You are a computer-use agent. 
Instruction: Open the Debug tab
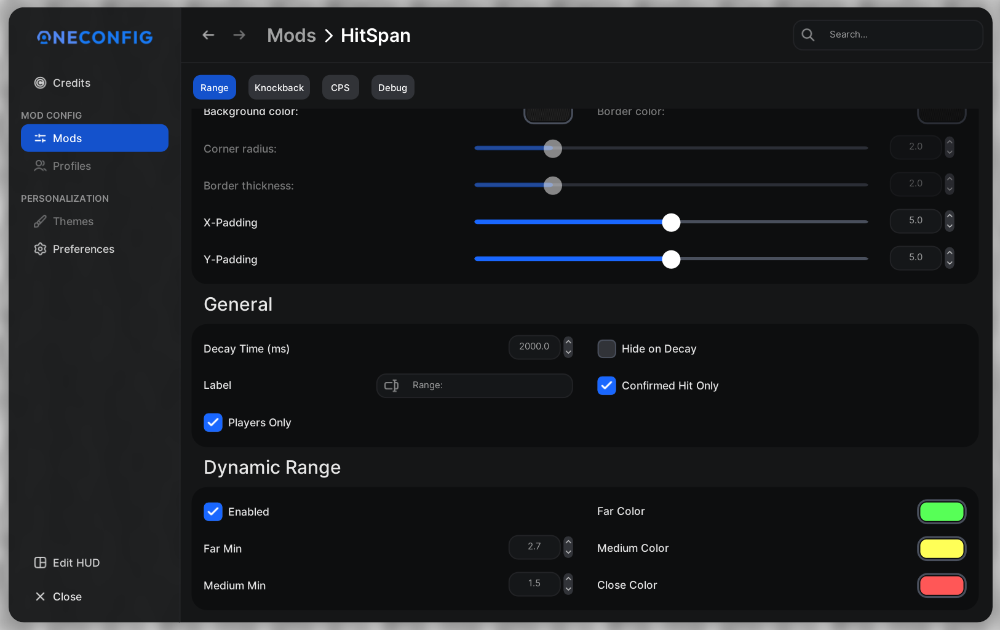point(392,87)
